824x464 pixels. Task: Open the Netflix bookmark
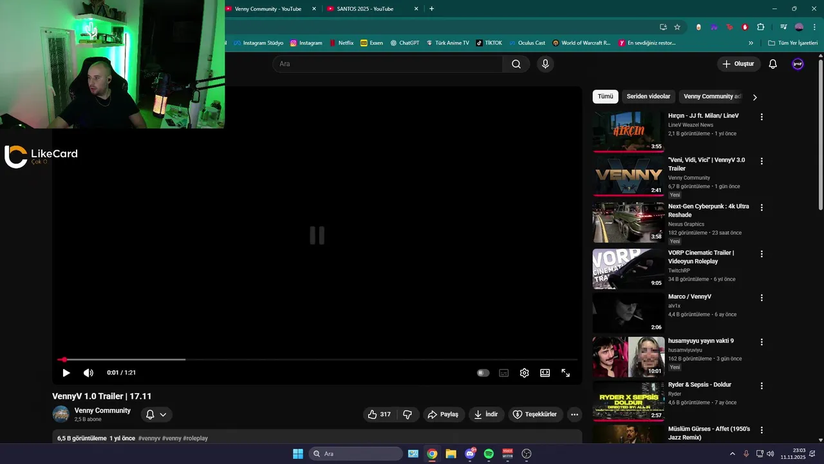[x=341, y=43]
